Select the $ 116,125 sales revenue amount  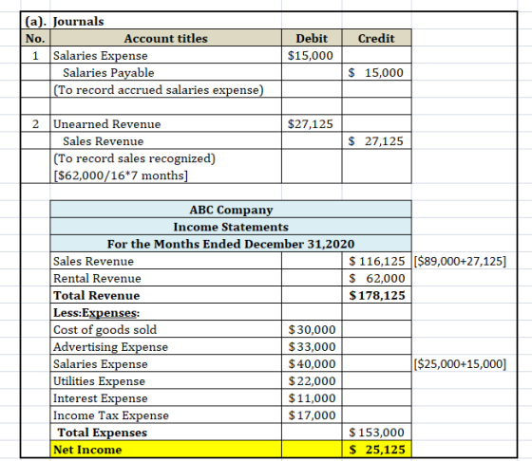(x=376, y=261)
